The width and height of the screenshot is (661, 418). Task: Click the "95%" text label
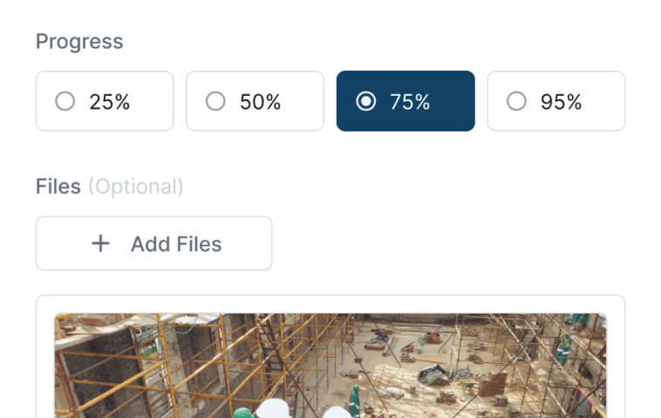[561, 102]
